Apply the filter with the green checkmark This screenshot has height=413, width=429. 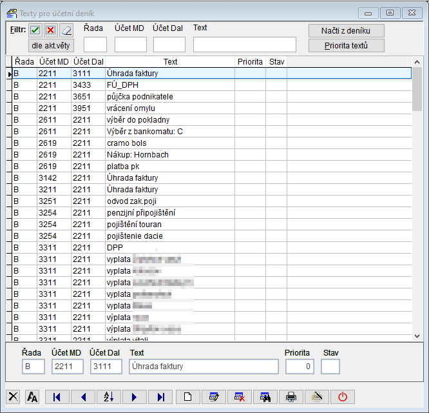35,30
